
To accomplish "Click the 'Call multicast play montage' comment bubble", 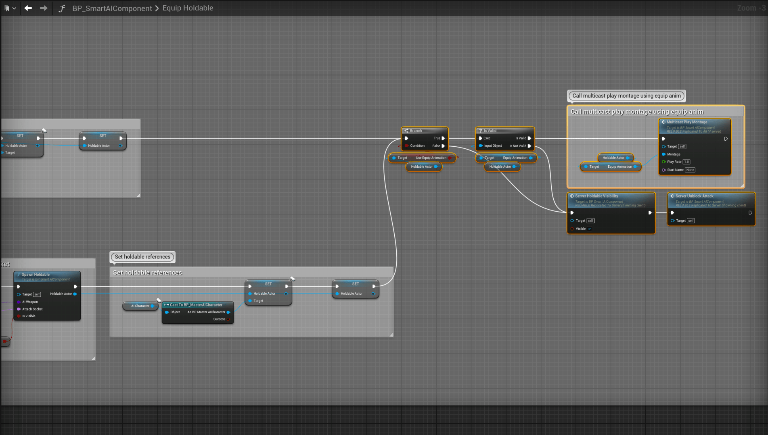I will point(626,96).
